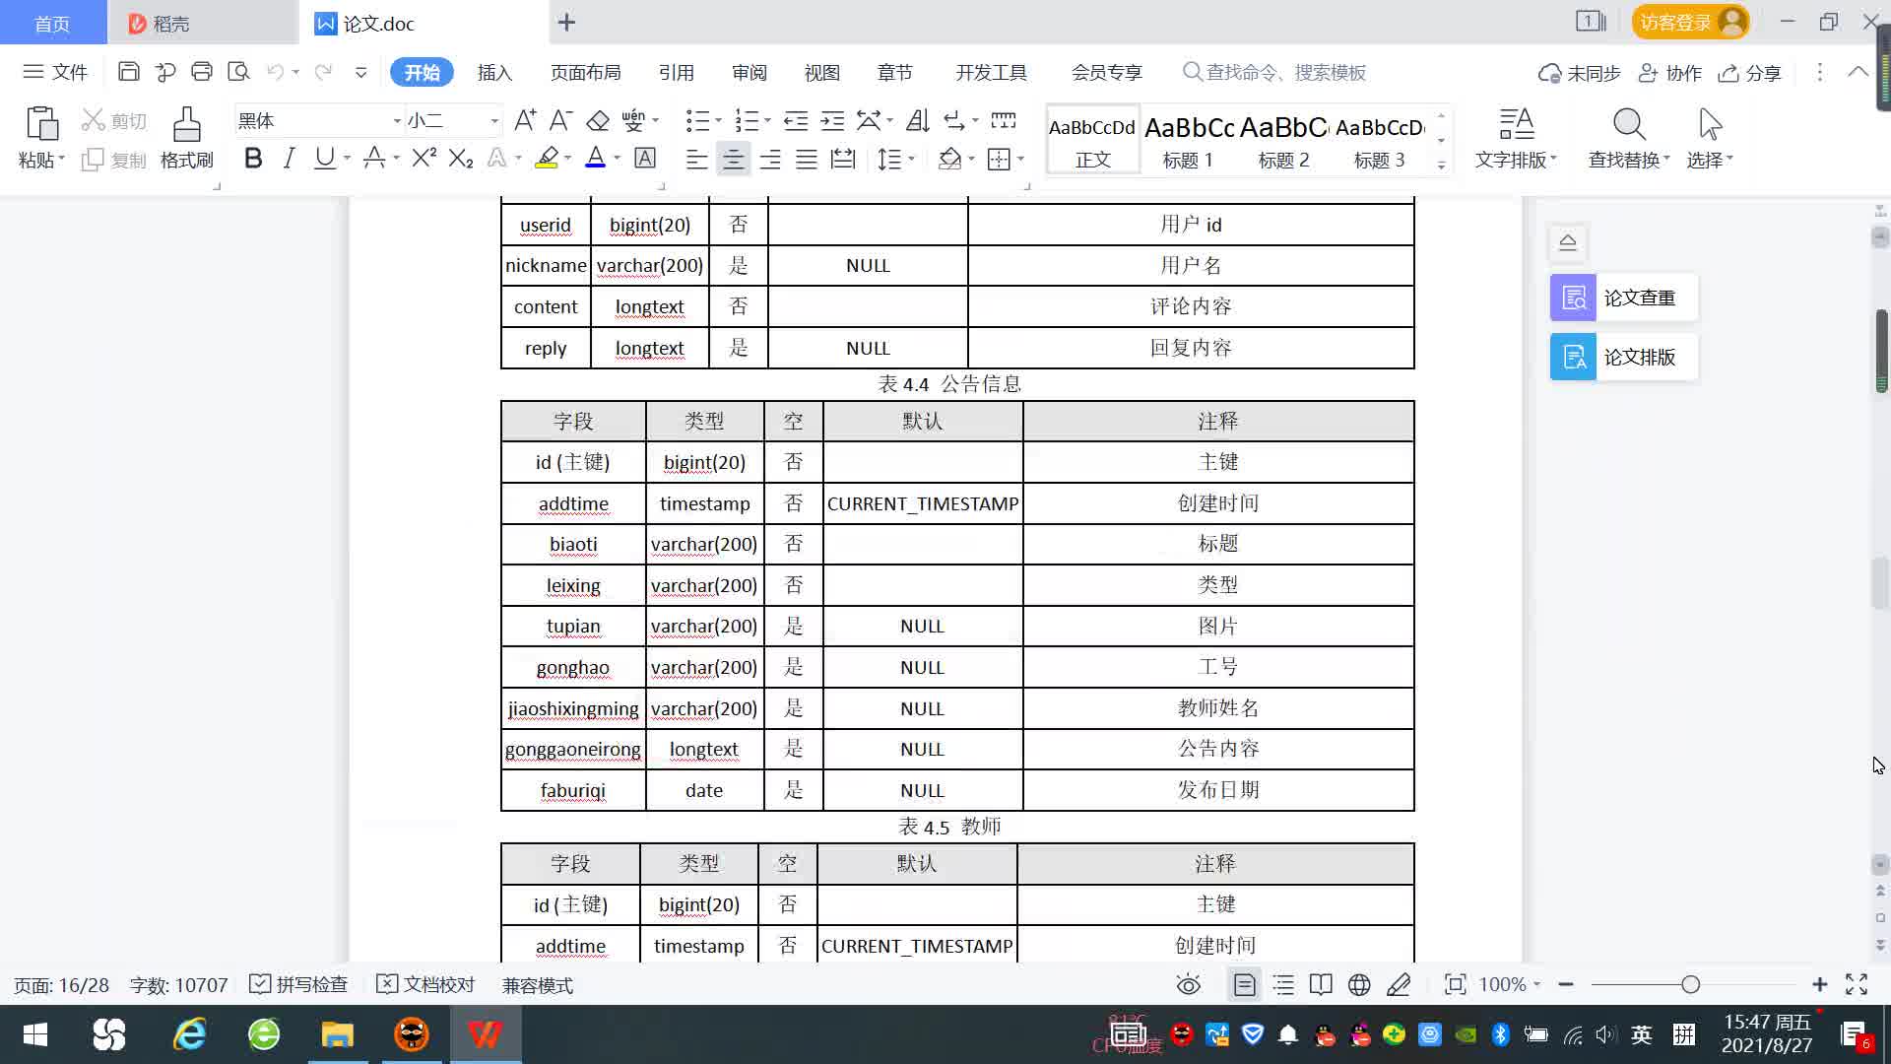Click the save icon in quick toolbar
Viewport: 1891px width, 1064px height.
[x=128, y=72]
